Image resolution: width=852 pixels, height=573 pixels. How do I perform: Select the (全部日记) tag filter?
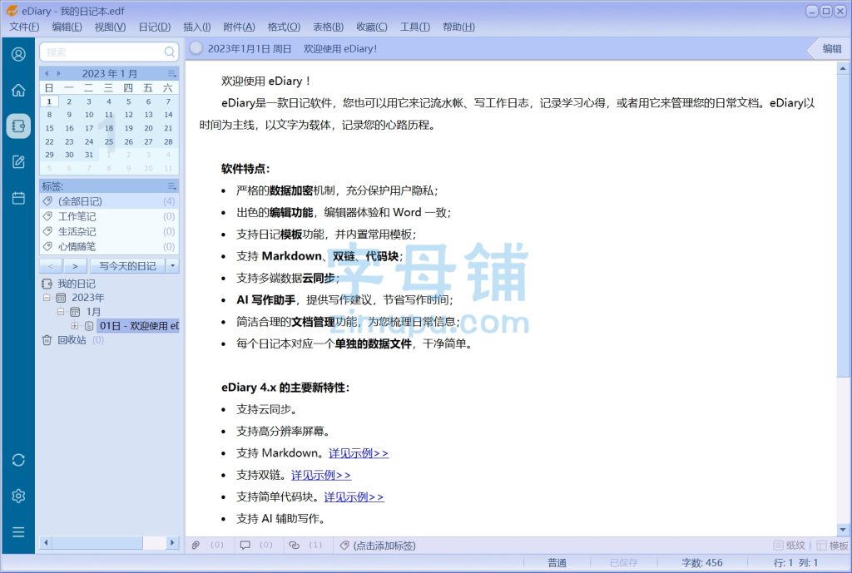tap(109, 201)
